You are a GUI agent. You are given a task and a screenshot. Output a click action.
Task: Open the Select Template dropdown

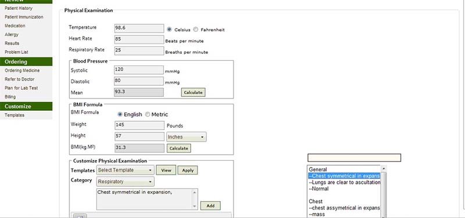tap(126, 170)
